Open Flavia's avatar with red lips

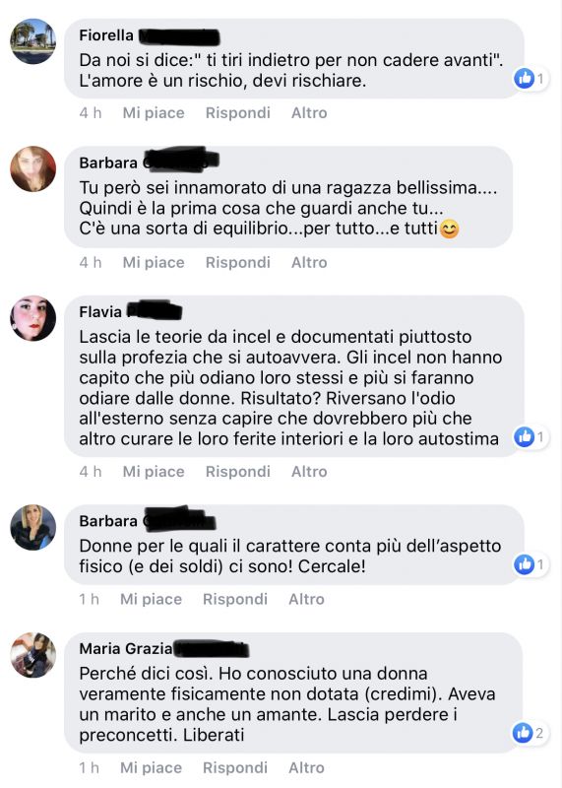pyautogui.click(x=33, y=318)
